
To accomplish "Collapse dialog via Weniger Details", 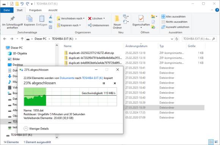I will click(x=36, y=129).
